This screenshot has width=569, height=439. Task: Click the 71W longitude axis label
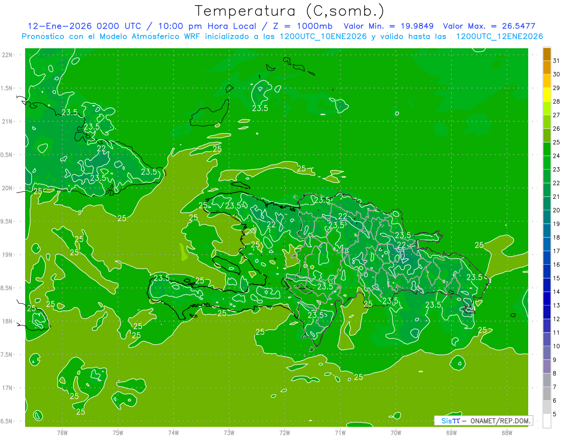[340, 433]
